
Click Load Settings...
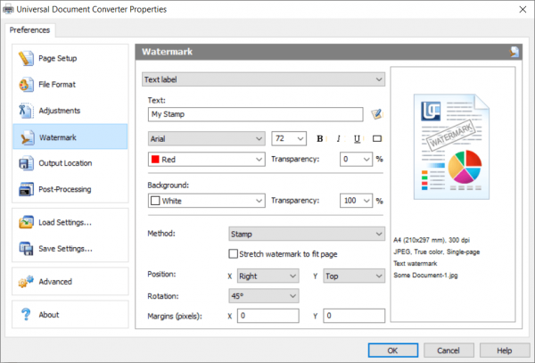click(x=70, y=222)
